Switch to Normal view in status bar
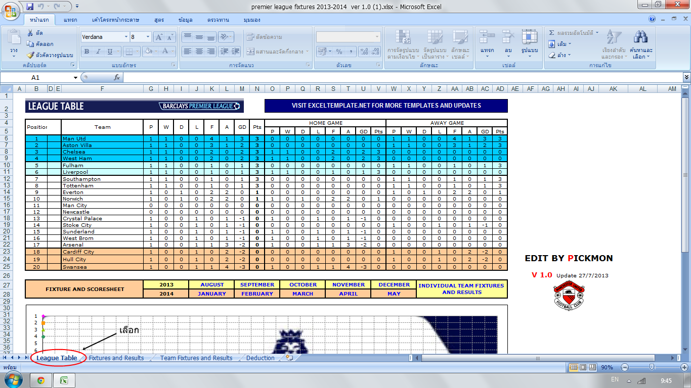 click(574, 367)
